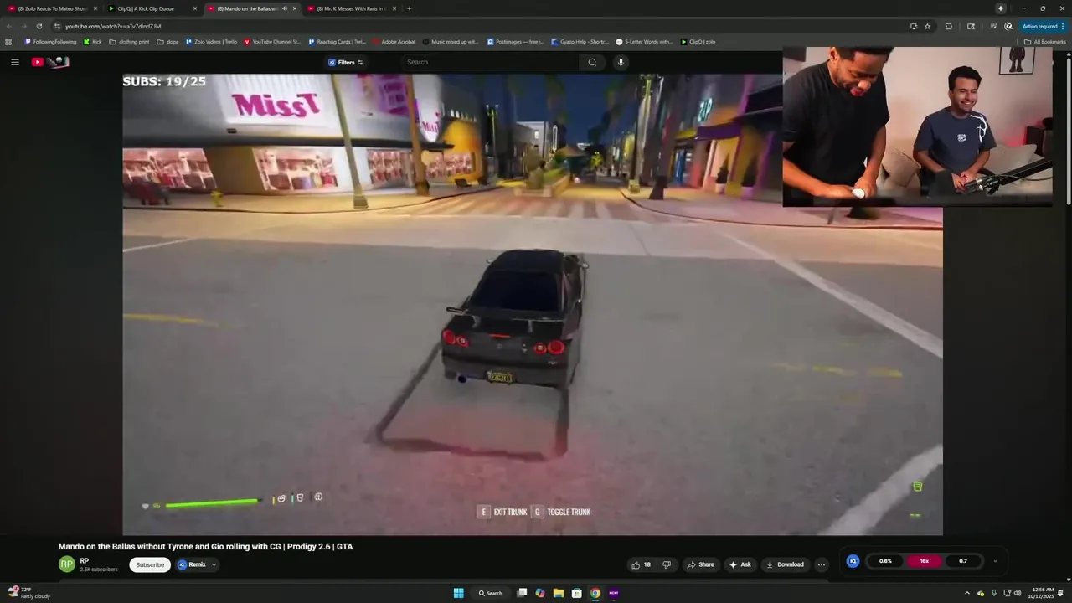1072x603 pixels.
Task: Like the video with thumbs up
Action: coord(642,564)
